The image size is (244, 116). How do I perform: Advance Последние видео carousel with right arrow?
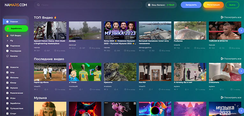coord(241,71)
